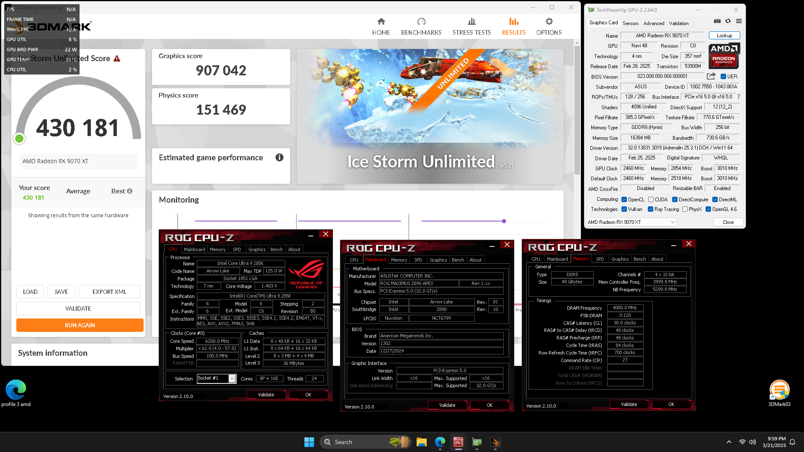Go to BENCHMARKS in 3DMark

click(x=421, y=27)
